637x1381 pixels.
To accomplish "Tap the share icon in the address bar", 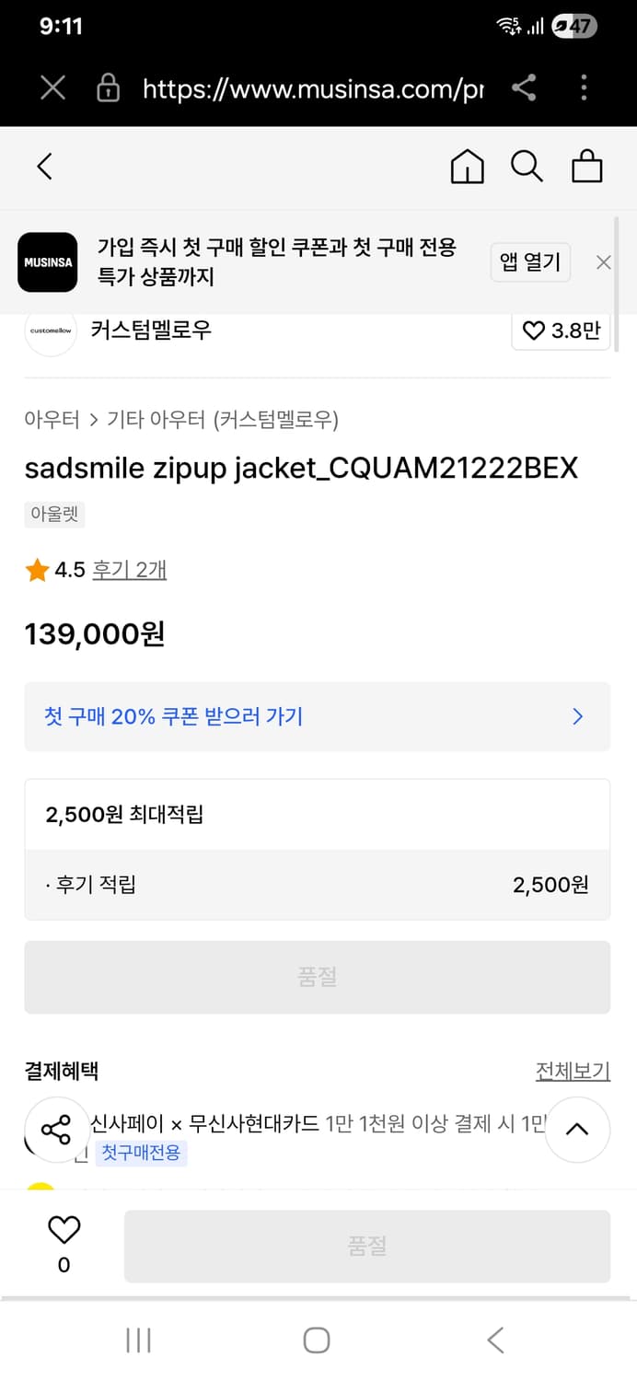I will point(526,88).
